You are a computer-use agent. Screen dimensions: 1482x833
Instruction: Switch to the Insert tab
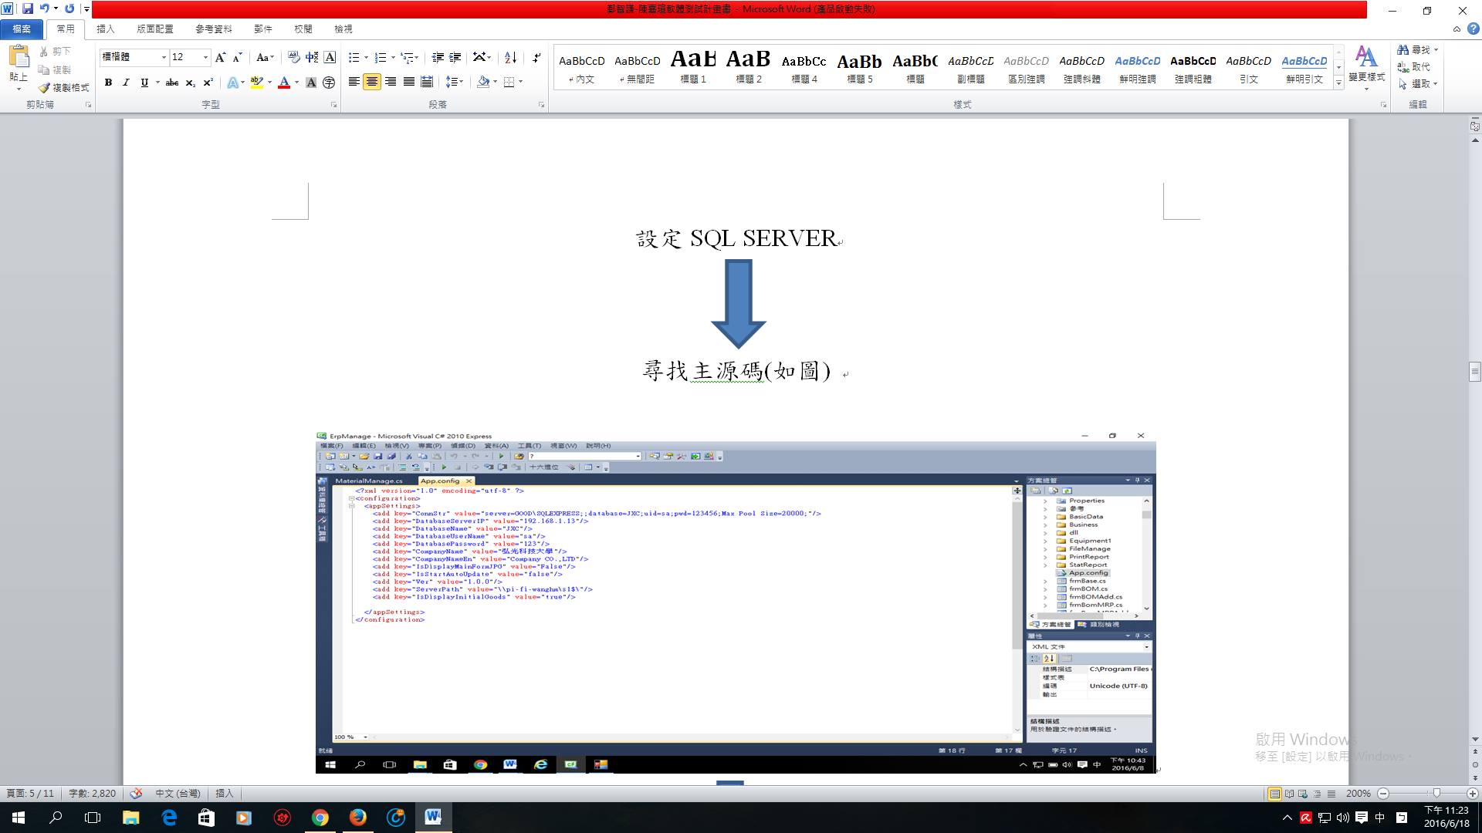coord(106,29)
